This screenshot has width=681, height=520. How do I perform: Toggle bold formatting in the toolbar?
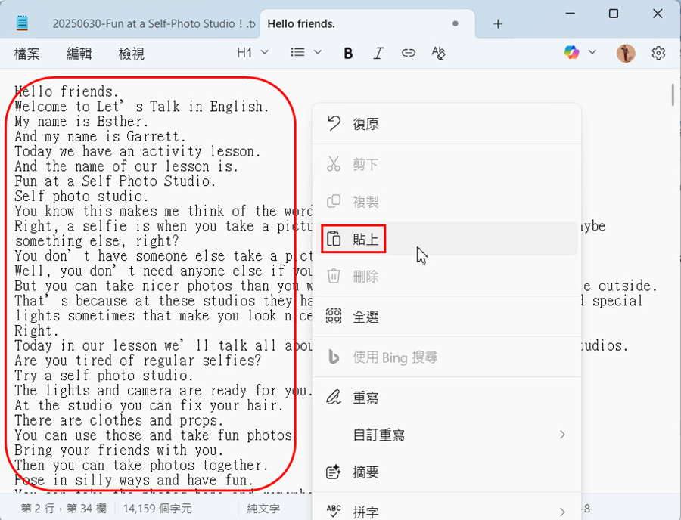click(x=348, y=53)
